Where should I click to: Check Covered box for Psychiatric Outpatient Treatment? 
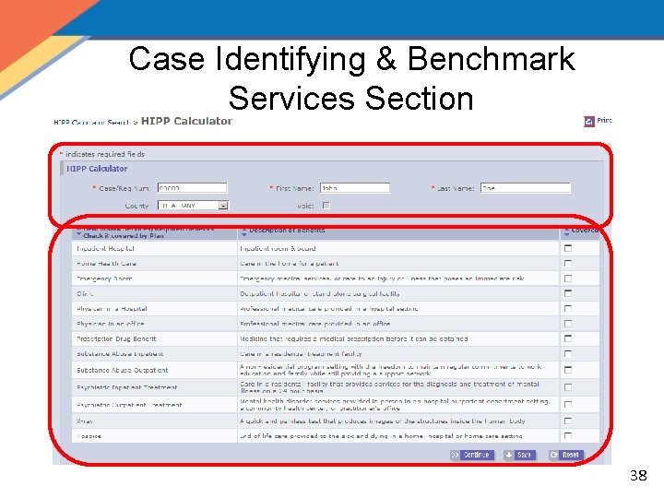point(568,405)
